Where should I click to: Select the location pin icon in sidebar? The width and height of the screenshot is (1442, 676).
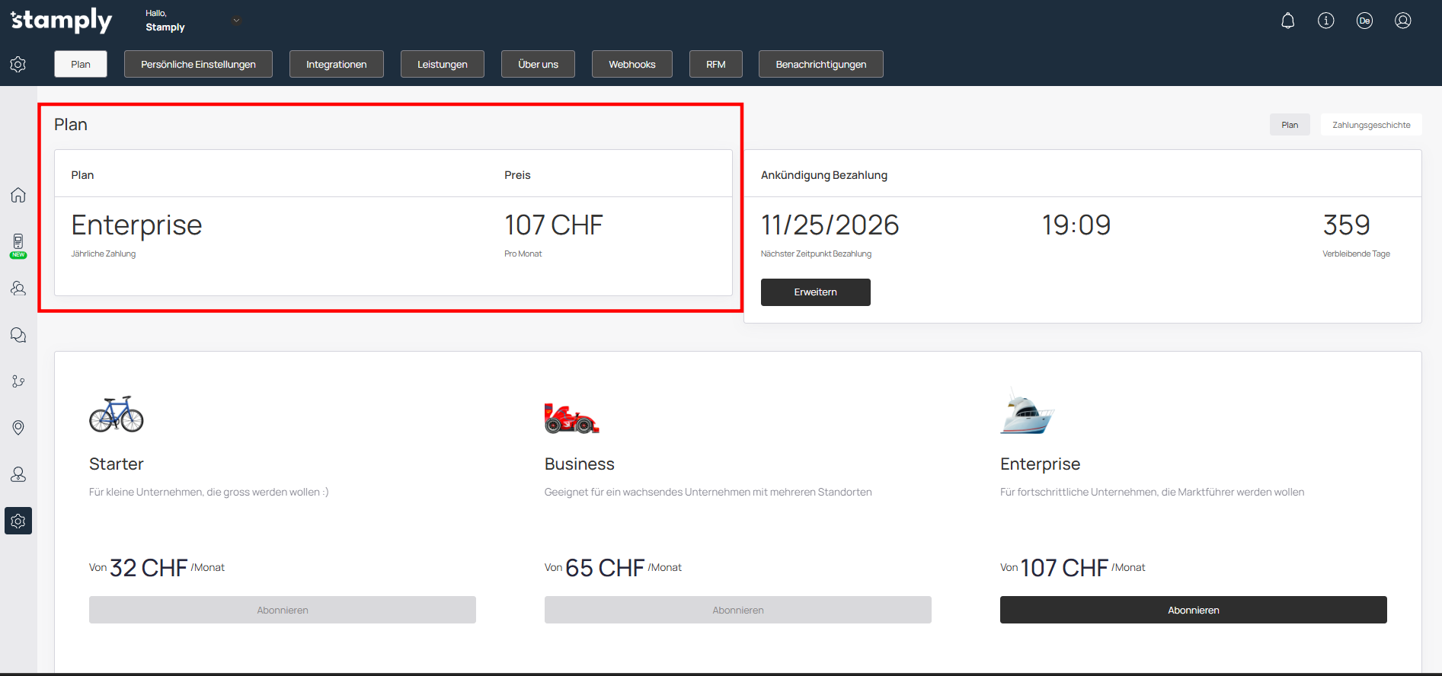[x=18, y=428]
